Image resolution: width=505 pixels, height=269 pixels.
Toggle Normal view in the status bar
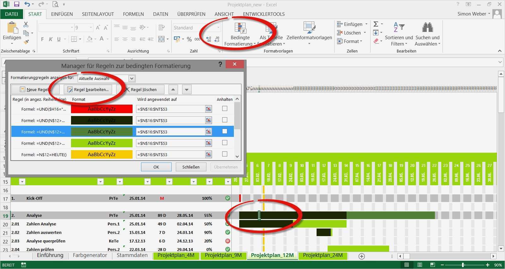(x=407, y=265)
